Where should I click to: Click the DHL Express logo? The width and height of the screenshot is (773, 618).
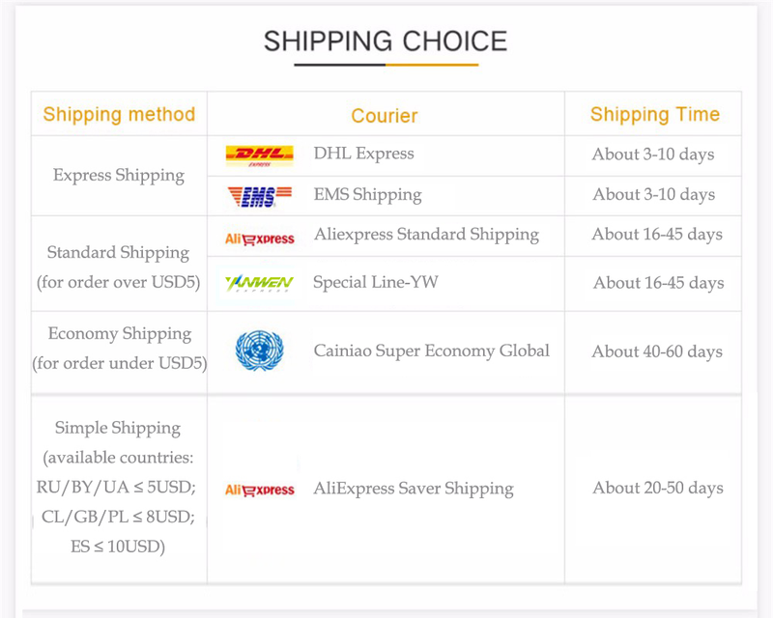point(259,155)
